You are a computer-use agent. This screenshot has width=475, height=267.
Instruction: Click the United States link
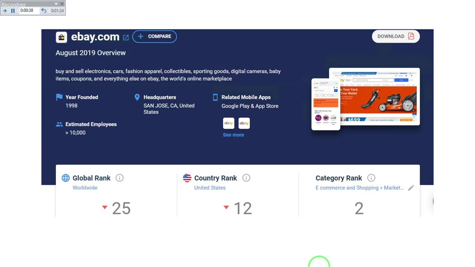tap(210, 188)
